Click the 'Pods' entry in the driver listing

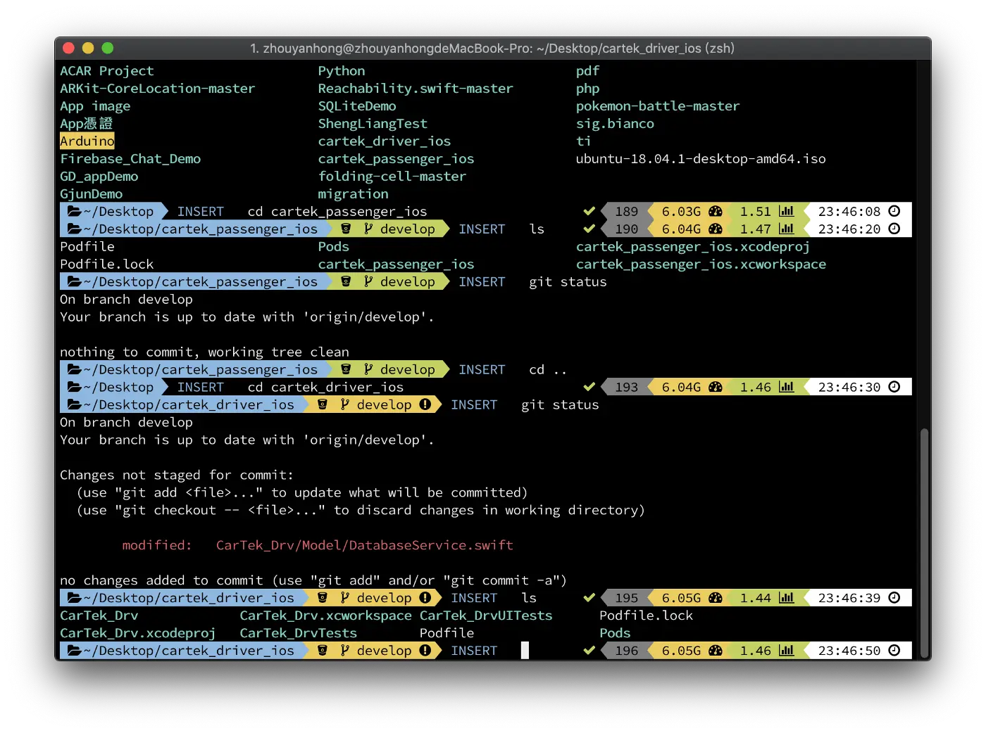tap(615, 633)
